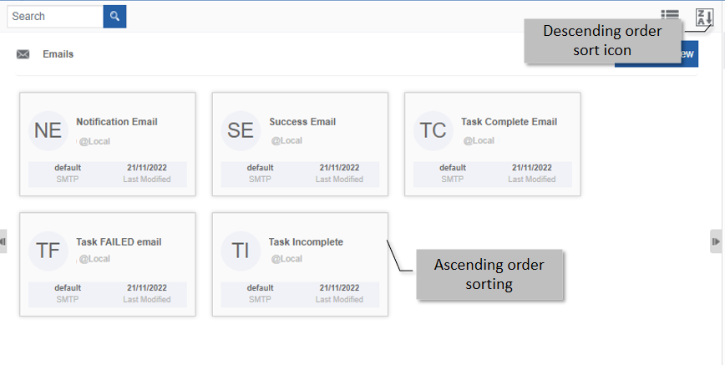Click @Local under Task Complete Email

click(x=479, y=140)
